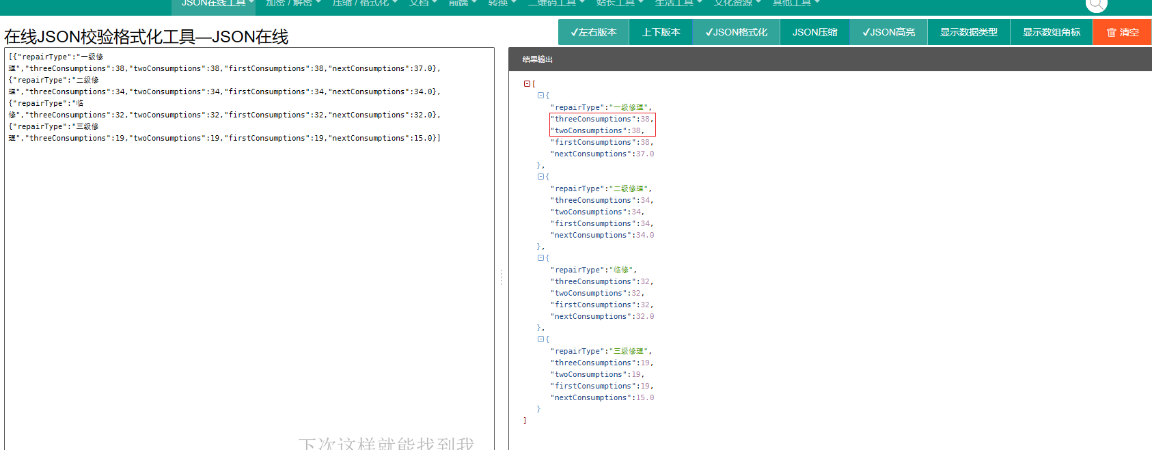This screenshot has height=450, width=1152.
Task: Click the panel splitter dotted handle
Action: [501, 277]
